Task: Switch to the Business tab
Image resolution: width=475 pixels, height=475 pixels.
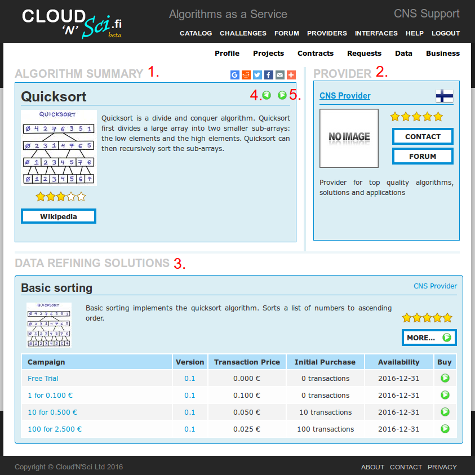Action: (442, 54)
